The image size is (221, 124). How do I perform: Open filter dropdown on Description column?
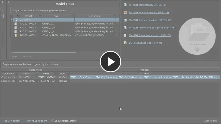click(114, 16)
